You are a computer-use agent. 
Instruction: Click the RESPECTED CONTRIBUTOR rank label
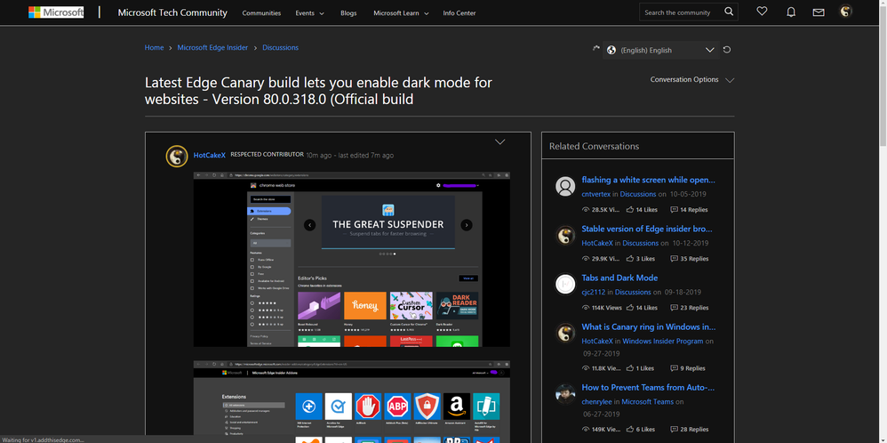(267, 155)
